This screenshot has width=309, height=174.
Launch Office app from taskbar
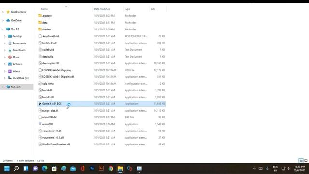[x=83, y=168]
